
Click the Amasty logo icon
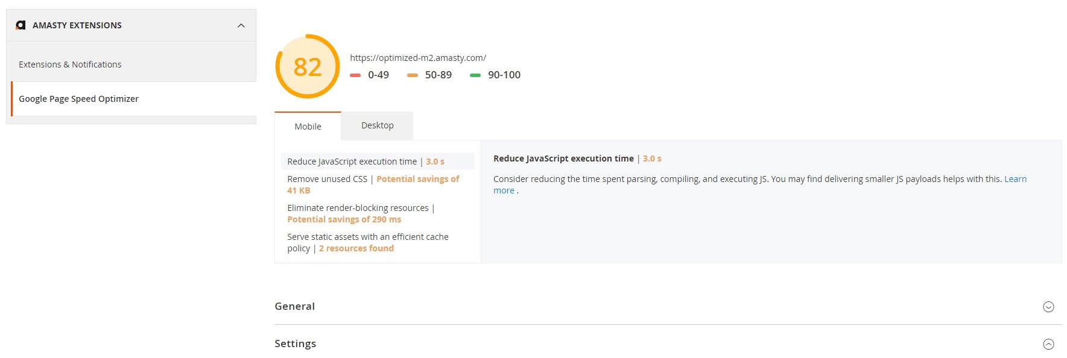tap(21, 25)
